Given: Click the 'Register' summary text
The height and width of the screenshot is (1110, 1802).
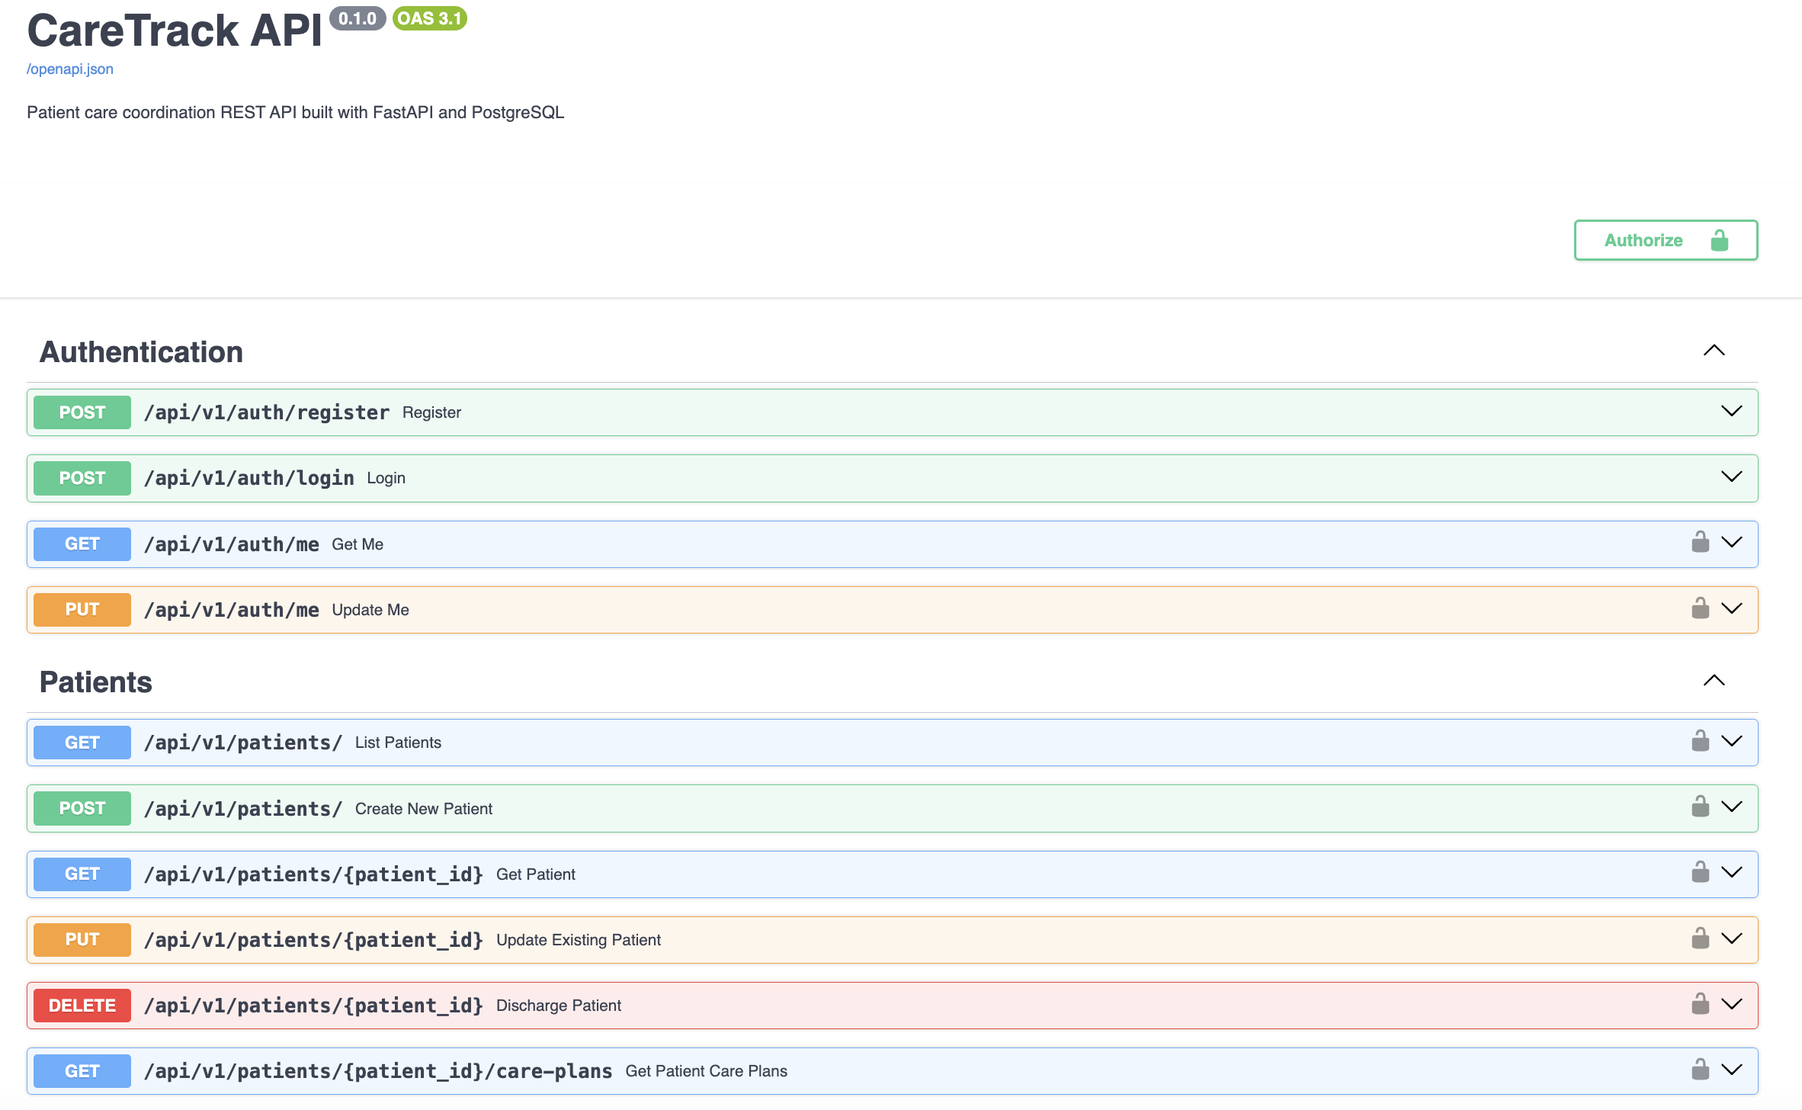Looking at the screenshot, I should point(431,412).
